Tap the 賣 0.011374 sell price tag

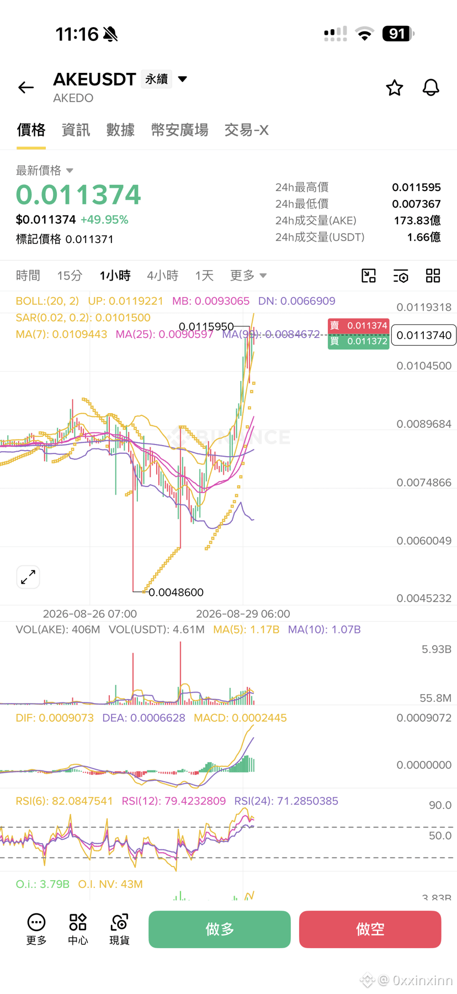(358, 326)
